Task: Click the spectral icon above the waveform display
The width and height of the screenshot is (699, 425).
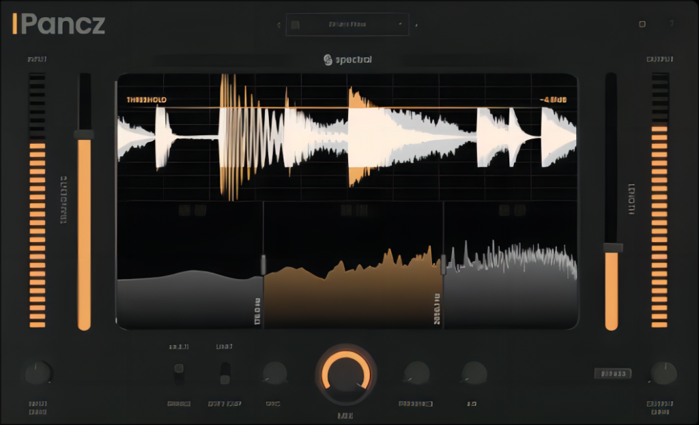Action: click(327, 59)
